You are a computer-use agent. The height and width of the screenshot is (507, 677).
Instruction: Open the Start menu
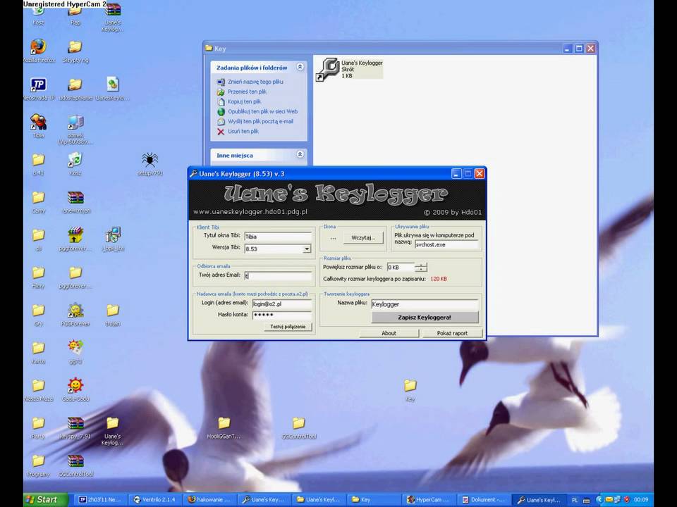click(45, 500)
